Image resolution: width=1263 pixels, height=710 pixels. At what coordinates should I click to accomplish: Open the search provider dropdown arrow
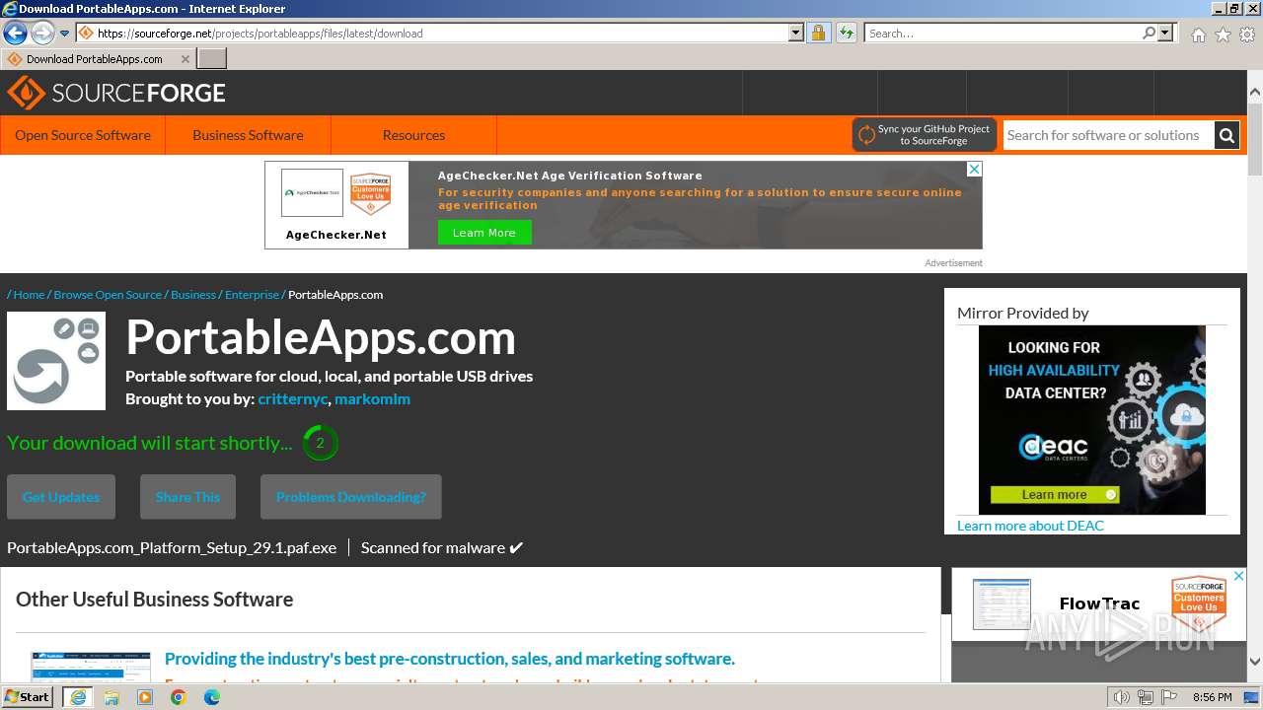tap(1165, 34)
